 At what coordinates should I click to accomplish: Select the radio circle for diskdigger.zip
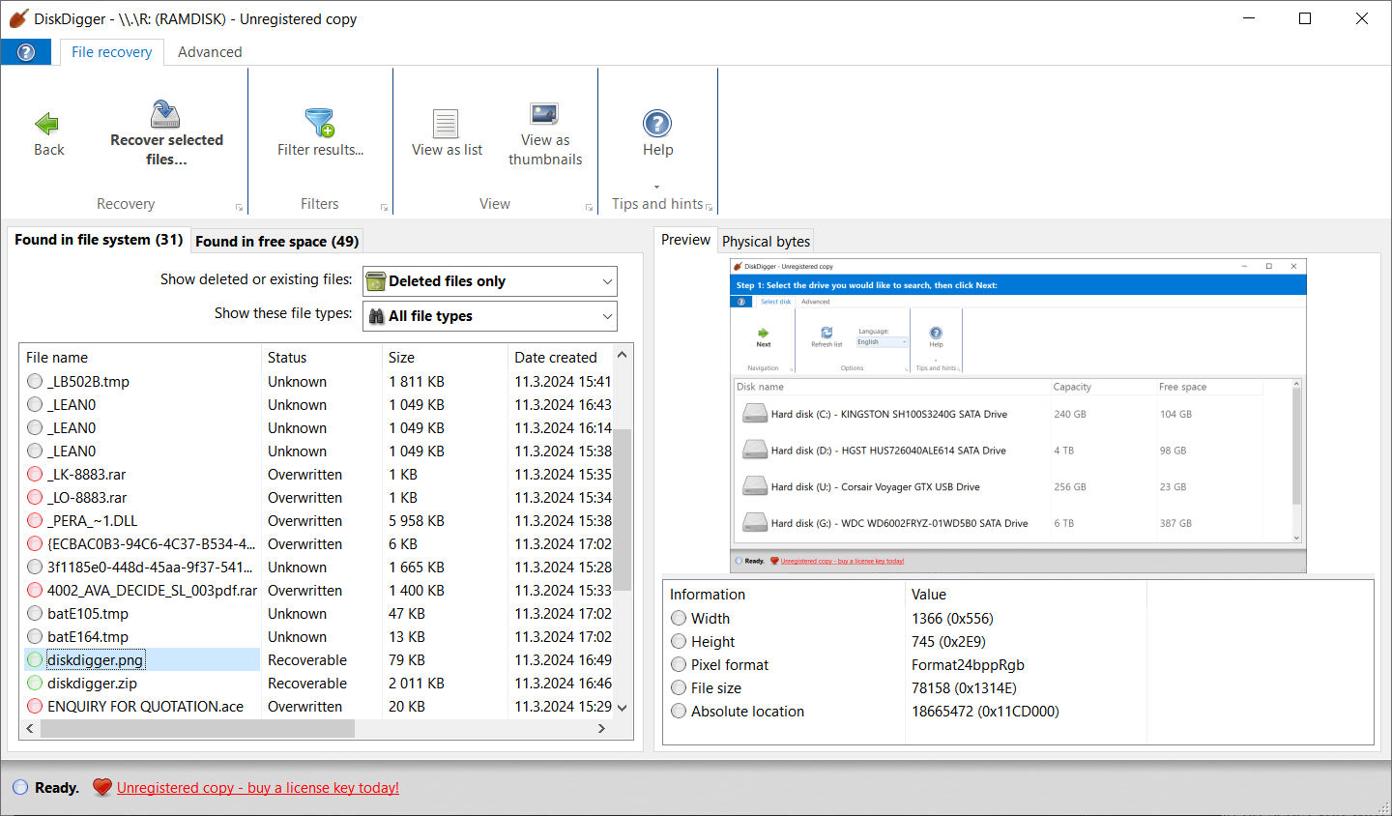(x=35, y=684)
